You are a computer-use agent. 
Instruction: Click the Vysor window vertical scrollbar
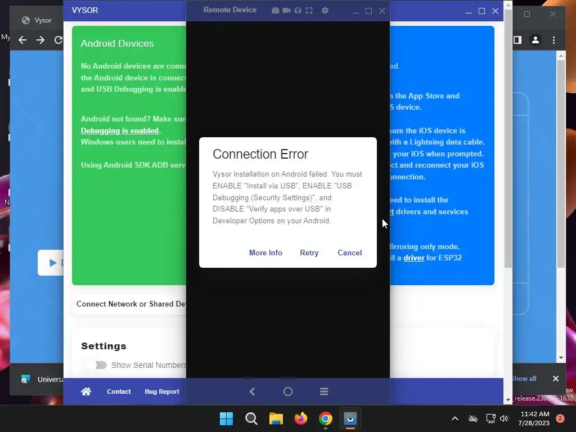(508, 139)
